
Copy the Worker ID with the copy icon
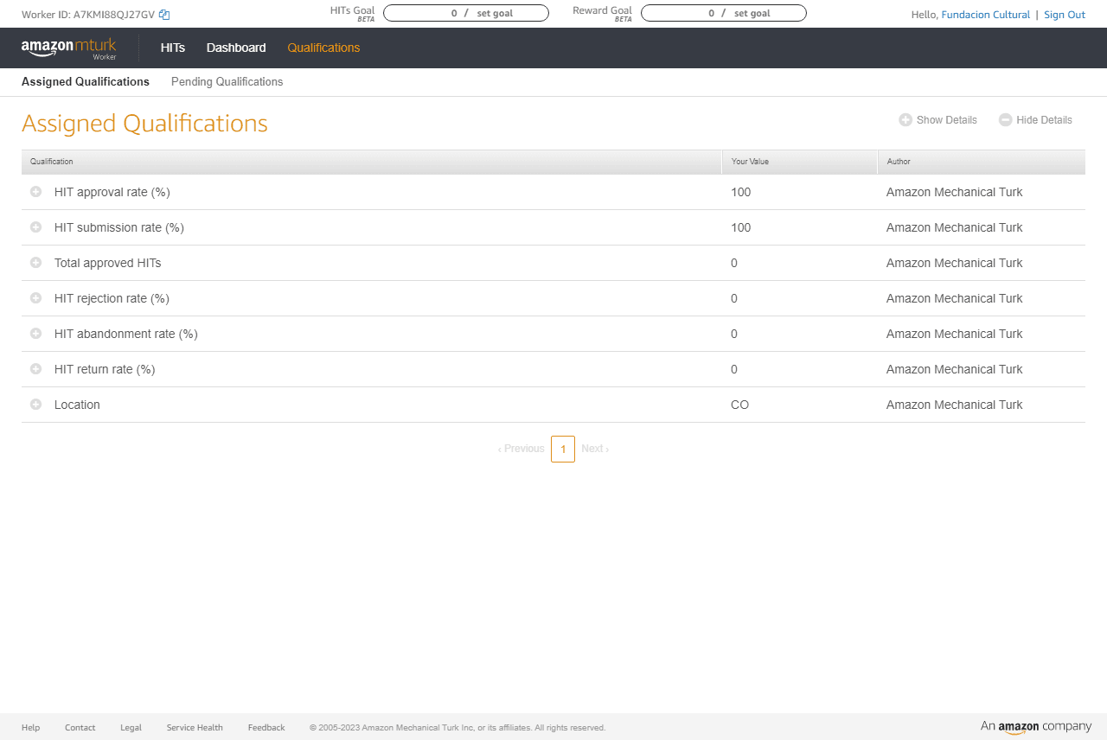[164, 15]
